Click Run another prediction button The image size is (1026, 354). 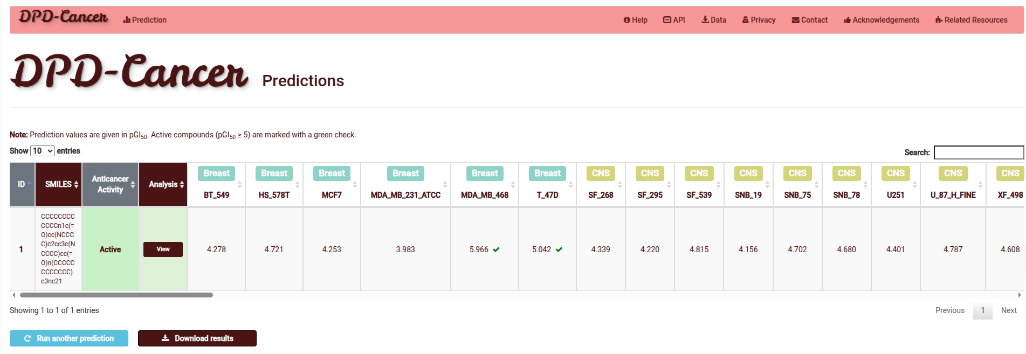(x=69, y=338)
